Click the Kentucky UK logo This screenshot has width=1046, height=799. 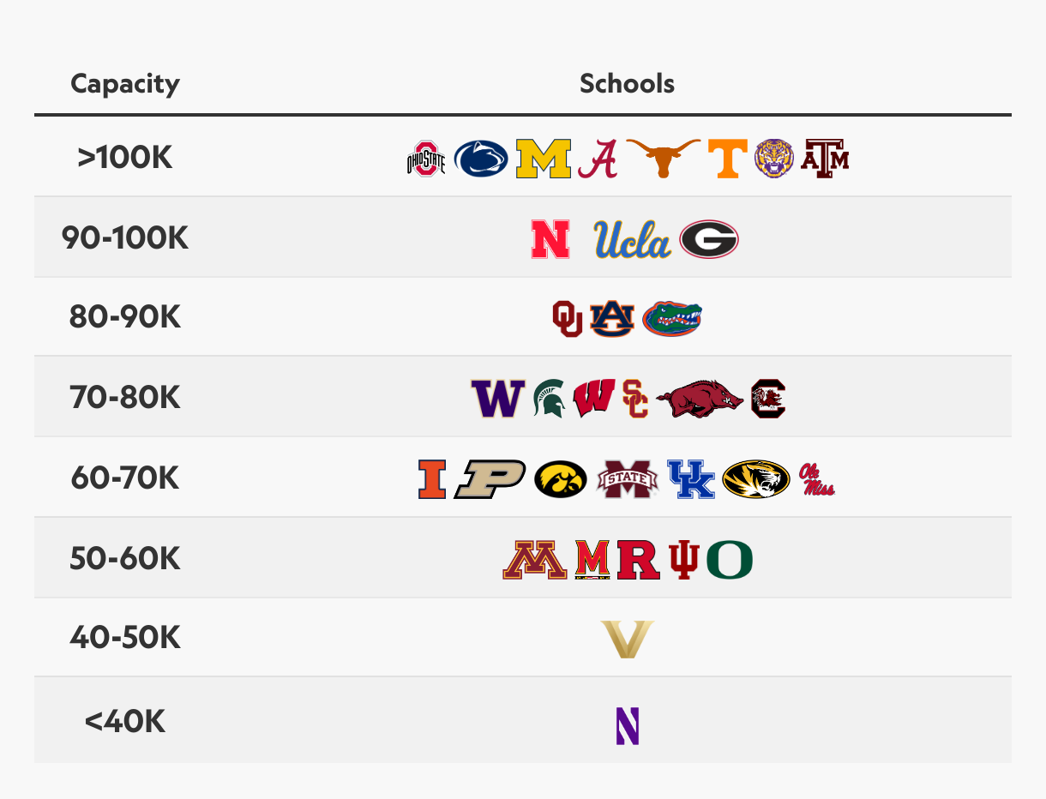tap(691, 479)
